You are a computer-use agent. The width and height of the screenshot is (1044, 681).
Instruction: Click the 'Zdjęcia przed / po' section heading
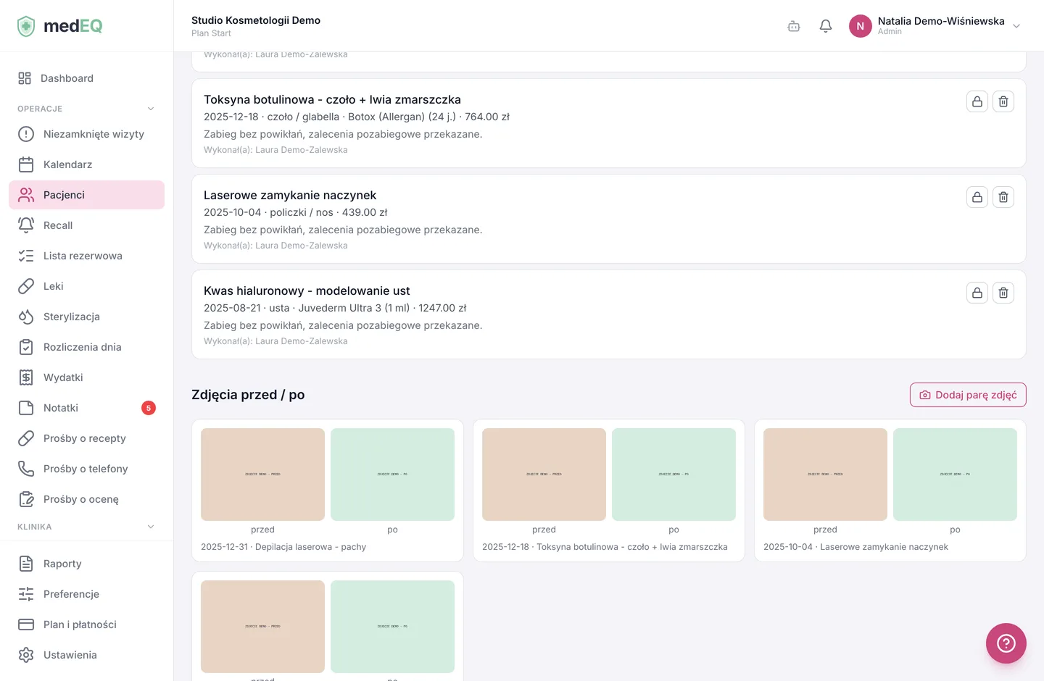[x=248, y=395]
